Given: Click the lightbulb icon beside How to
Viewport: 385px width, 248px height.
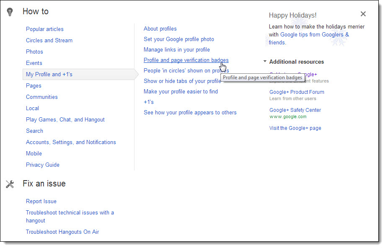Looking at the screenshot, I should pyautogui.click(x=10, y=12).
